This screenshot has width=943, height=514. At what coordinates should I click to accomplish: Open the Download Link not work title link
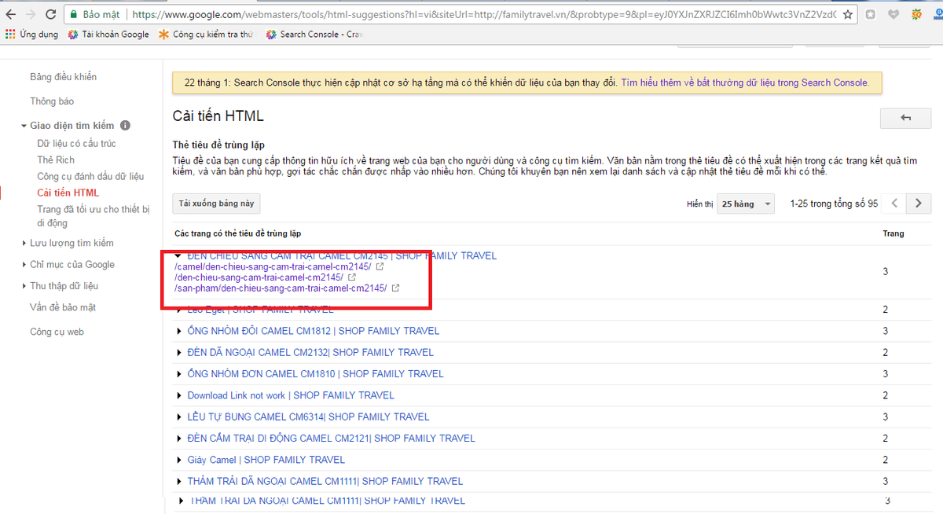pos(291,395)
